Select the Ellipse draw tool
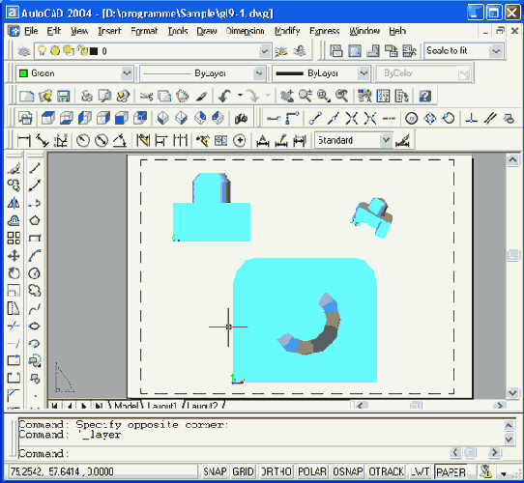Image resolution: width=524 pixels, height=483 pixels. click(x=35, y=326)
